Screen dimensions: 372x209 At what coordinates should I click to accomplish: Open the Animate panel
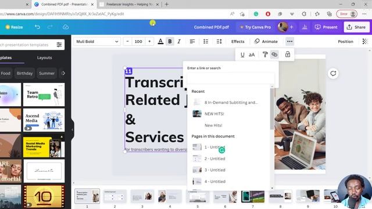click(266, 41)
